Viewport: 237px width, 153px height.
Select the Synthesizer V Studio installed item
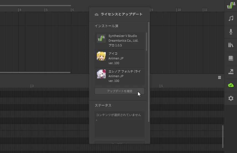pyautogui.click(x=120, y=41)
